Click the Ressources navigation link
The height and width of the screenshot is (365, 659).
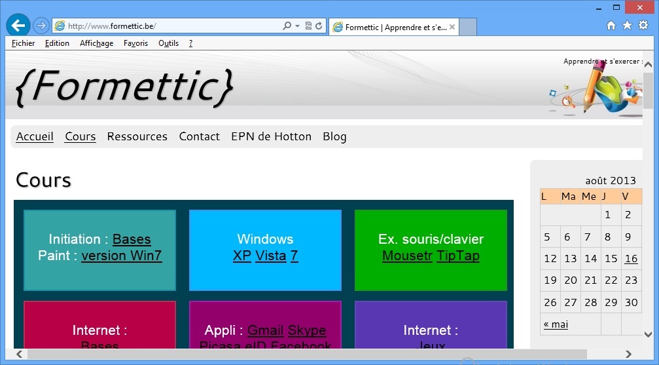(137, 136)
